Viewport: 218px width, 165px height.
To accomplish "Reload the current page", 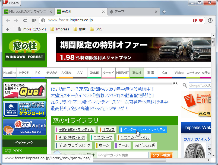I will [25, 20].
